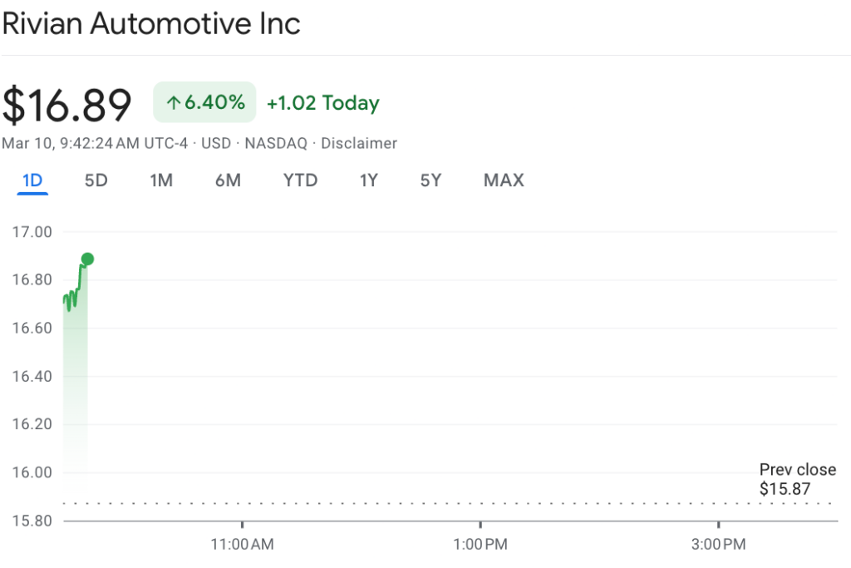Select the 1D time range tab
This screenshot has height=568, width=851.
pos(32,180)
